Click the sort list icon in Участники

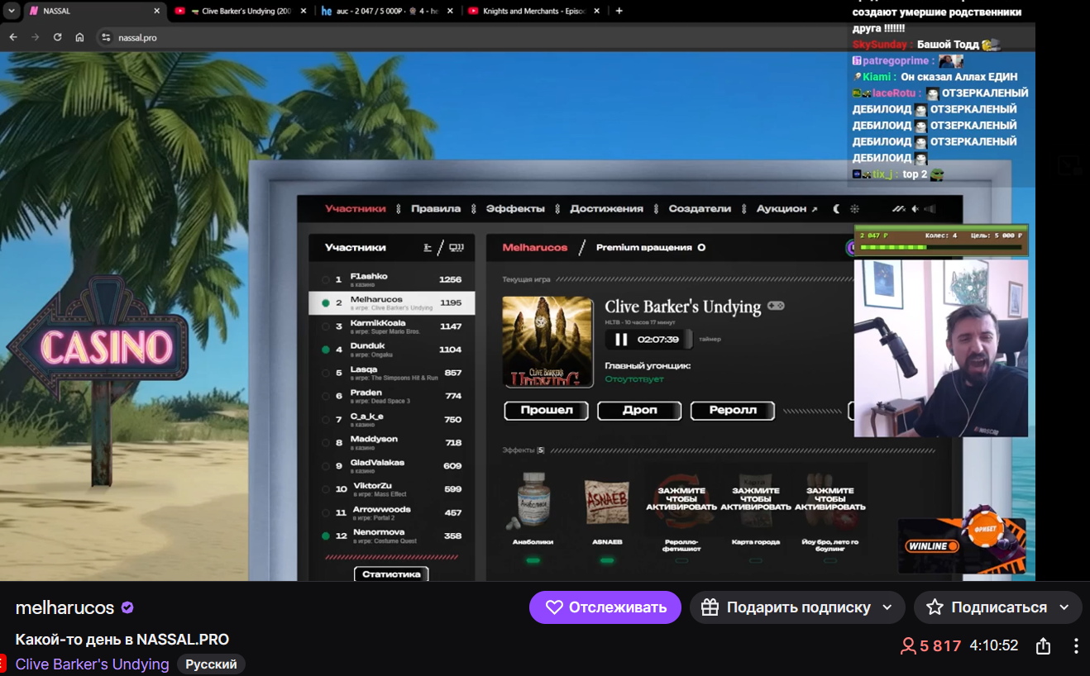(428, 247)
